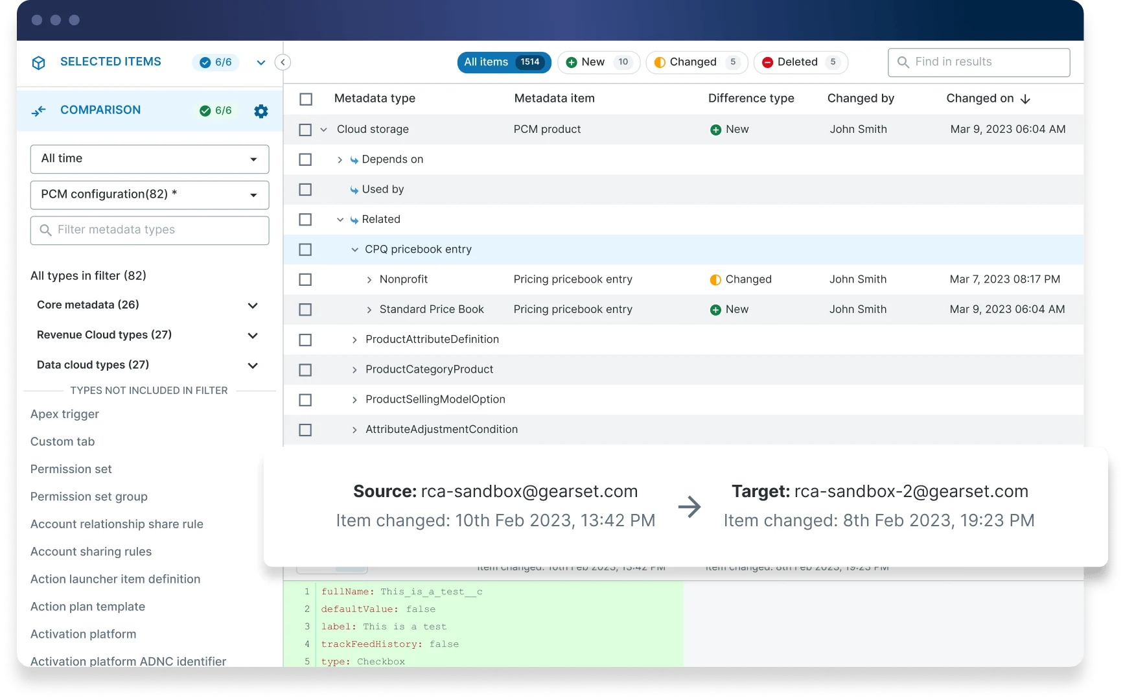Open comparison settings gear icon
The image size is (1123, 698).
[x=261, y=111]
